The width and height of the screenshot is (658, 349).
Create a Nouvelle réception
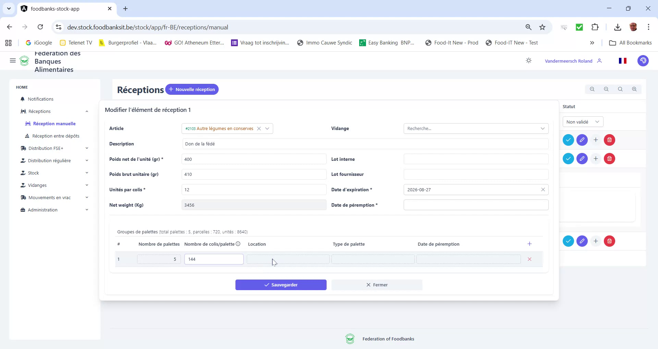coord(192,89)
